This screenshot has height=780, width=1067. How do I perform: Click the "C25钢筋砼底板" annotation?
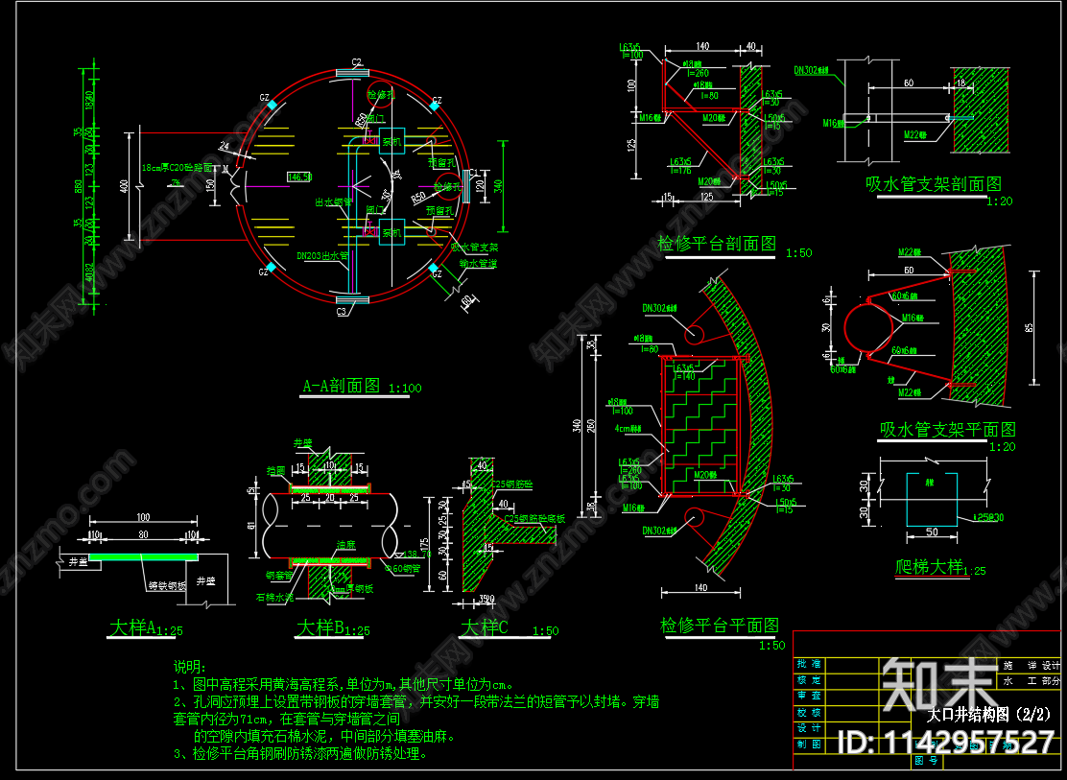(534, 519)
